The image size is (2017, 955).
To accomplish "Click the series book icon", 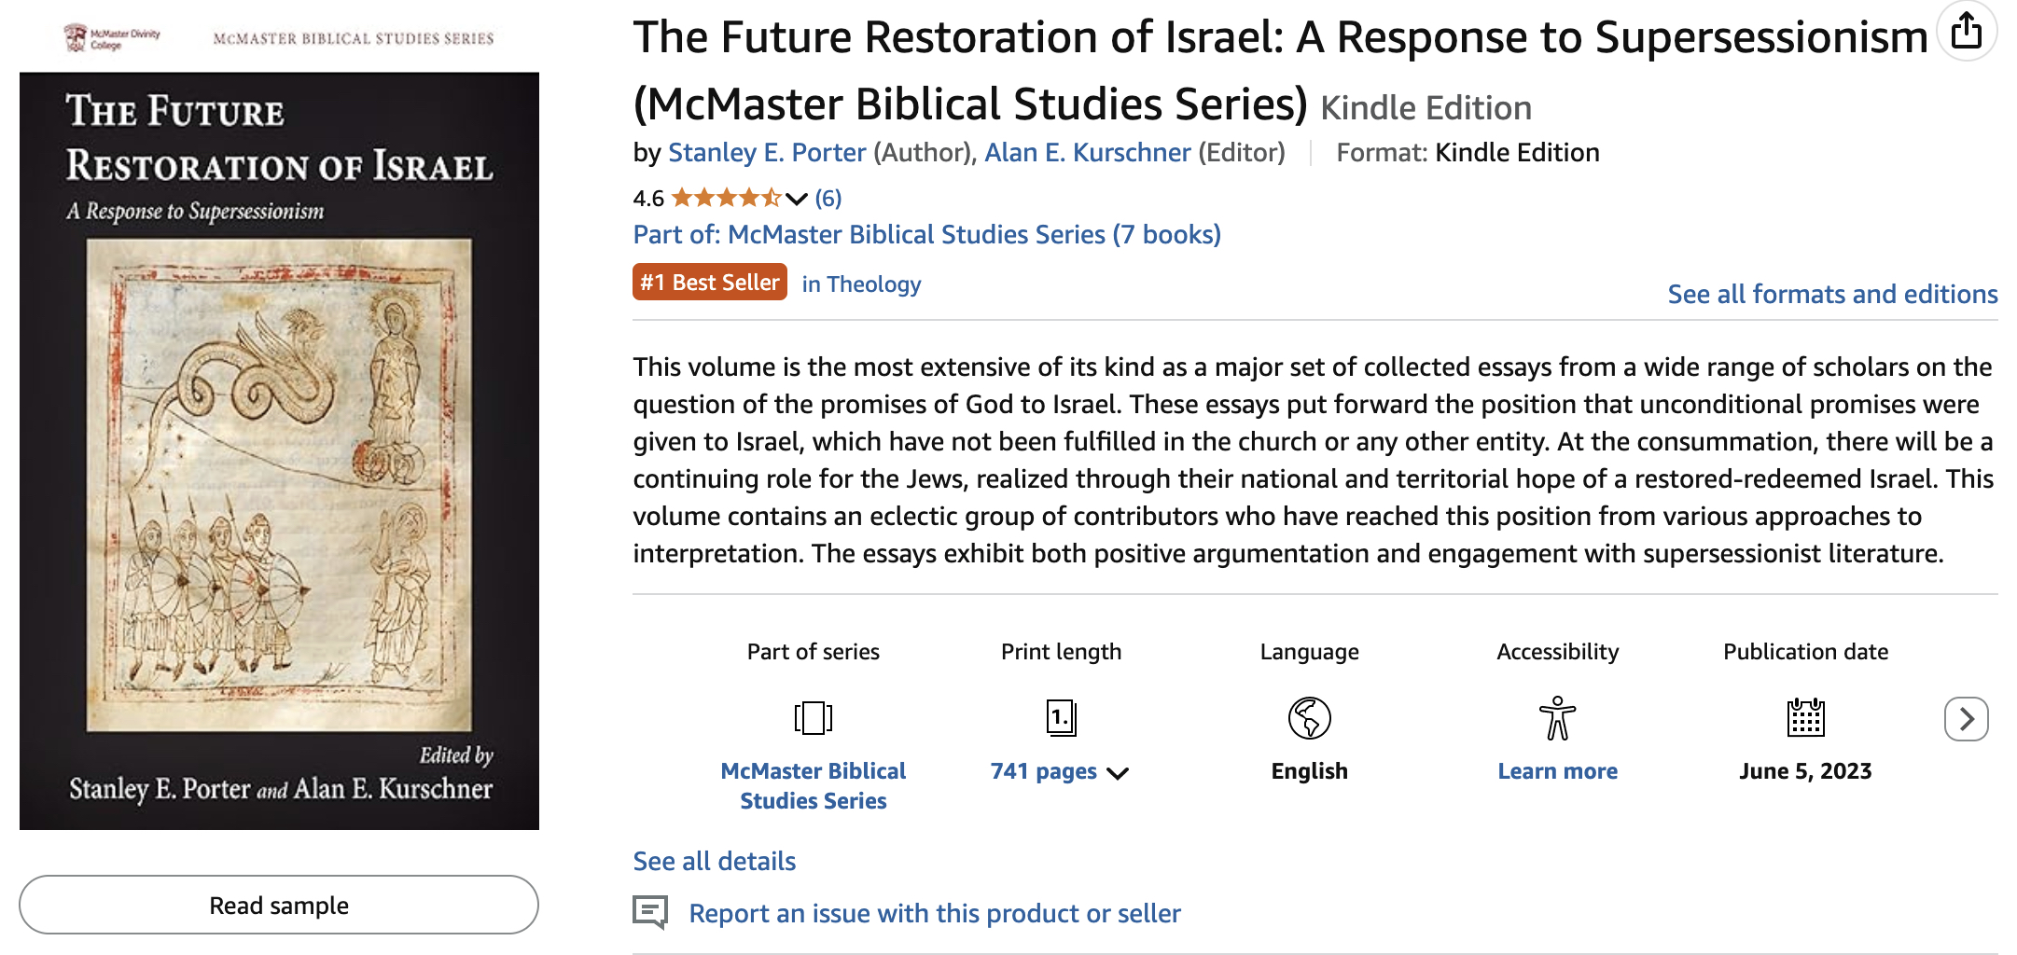I will pos(813,718).
